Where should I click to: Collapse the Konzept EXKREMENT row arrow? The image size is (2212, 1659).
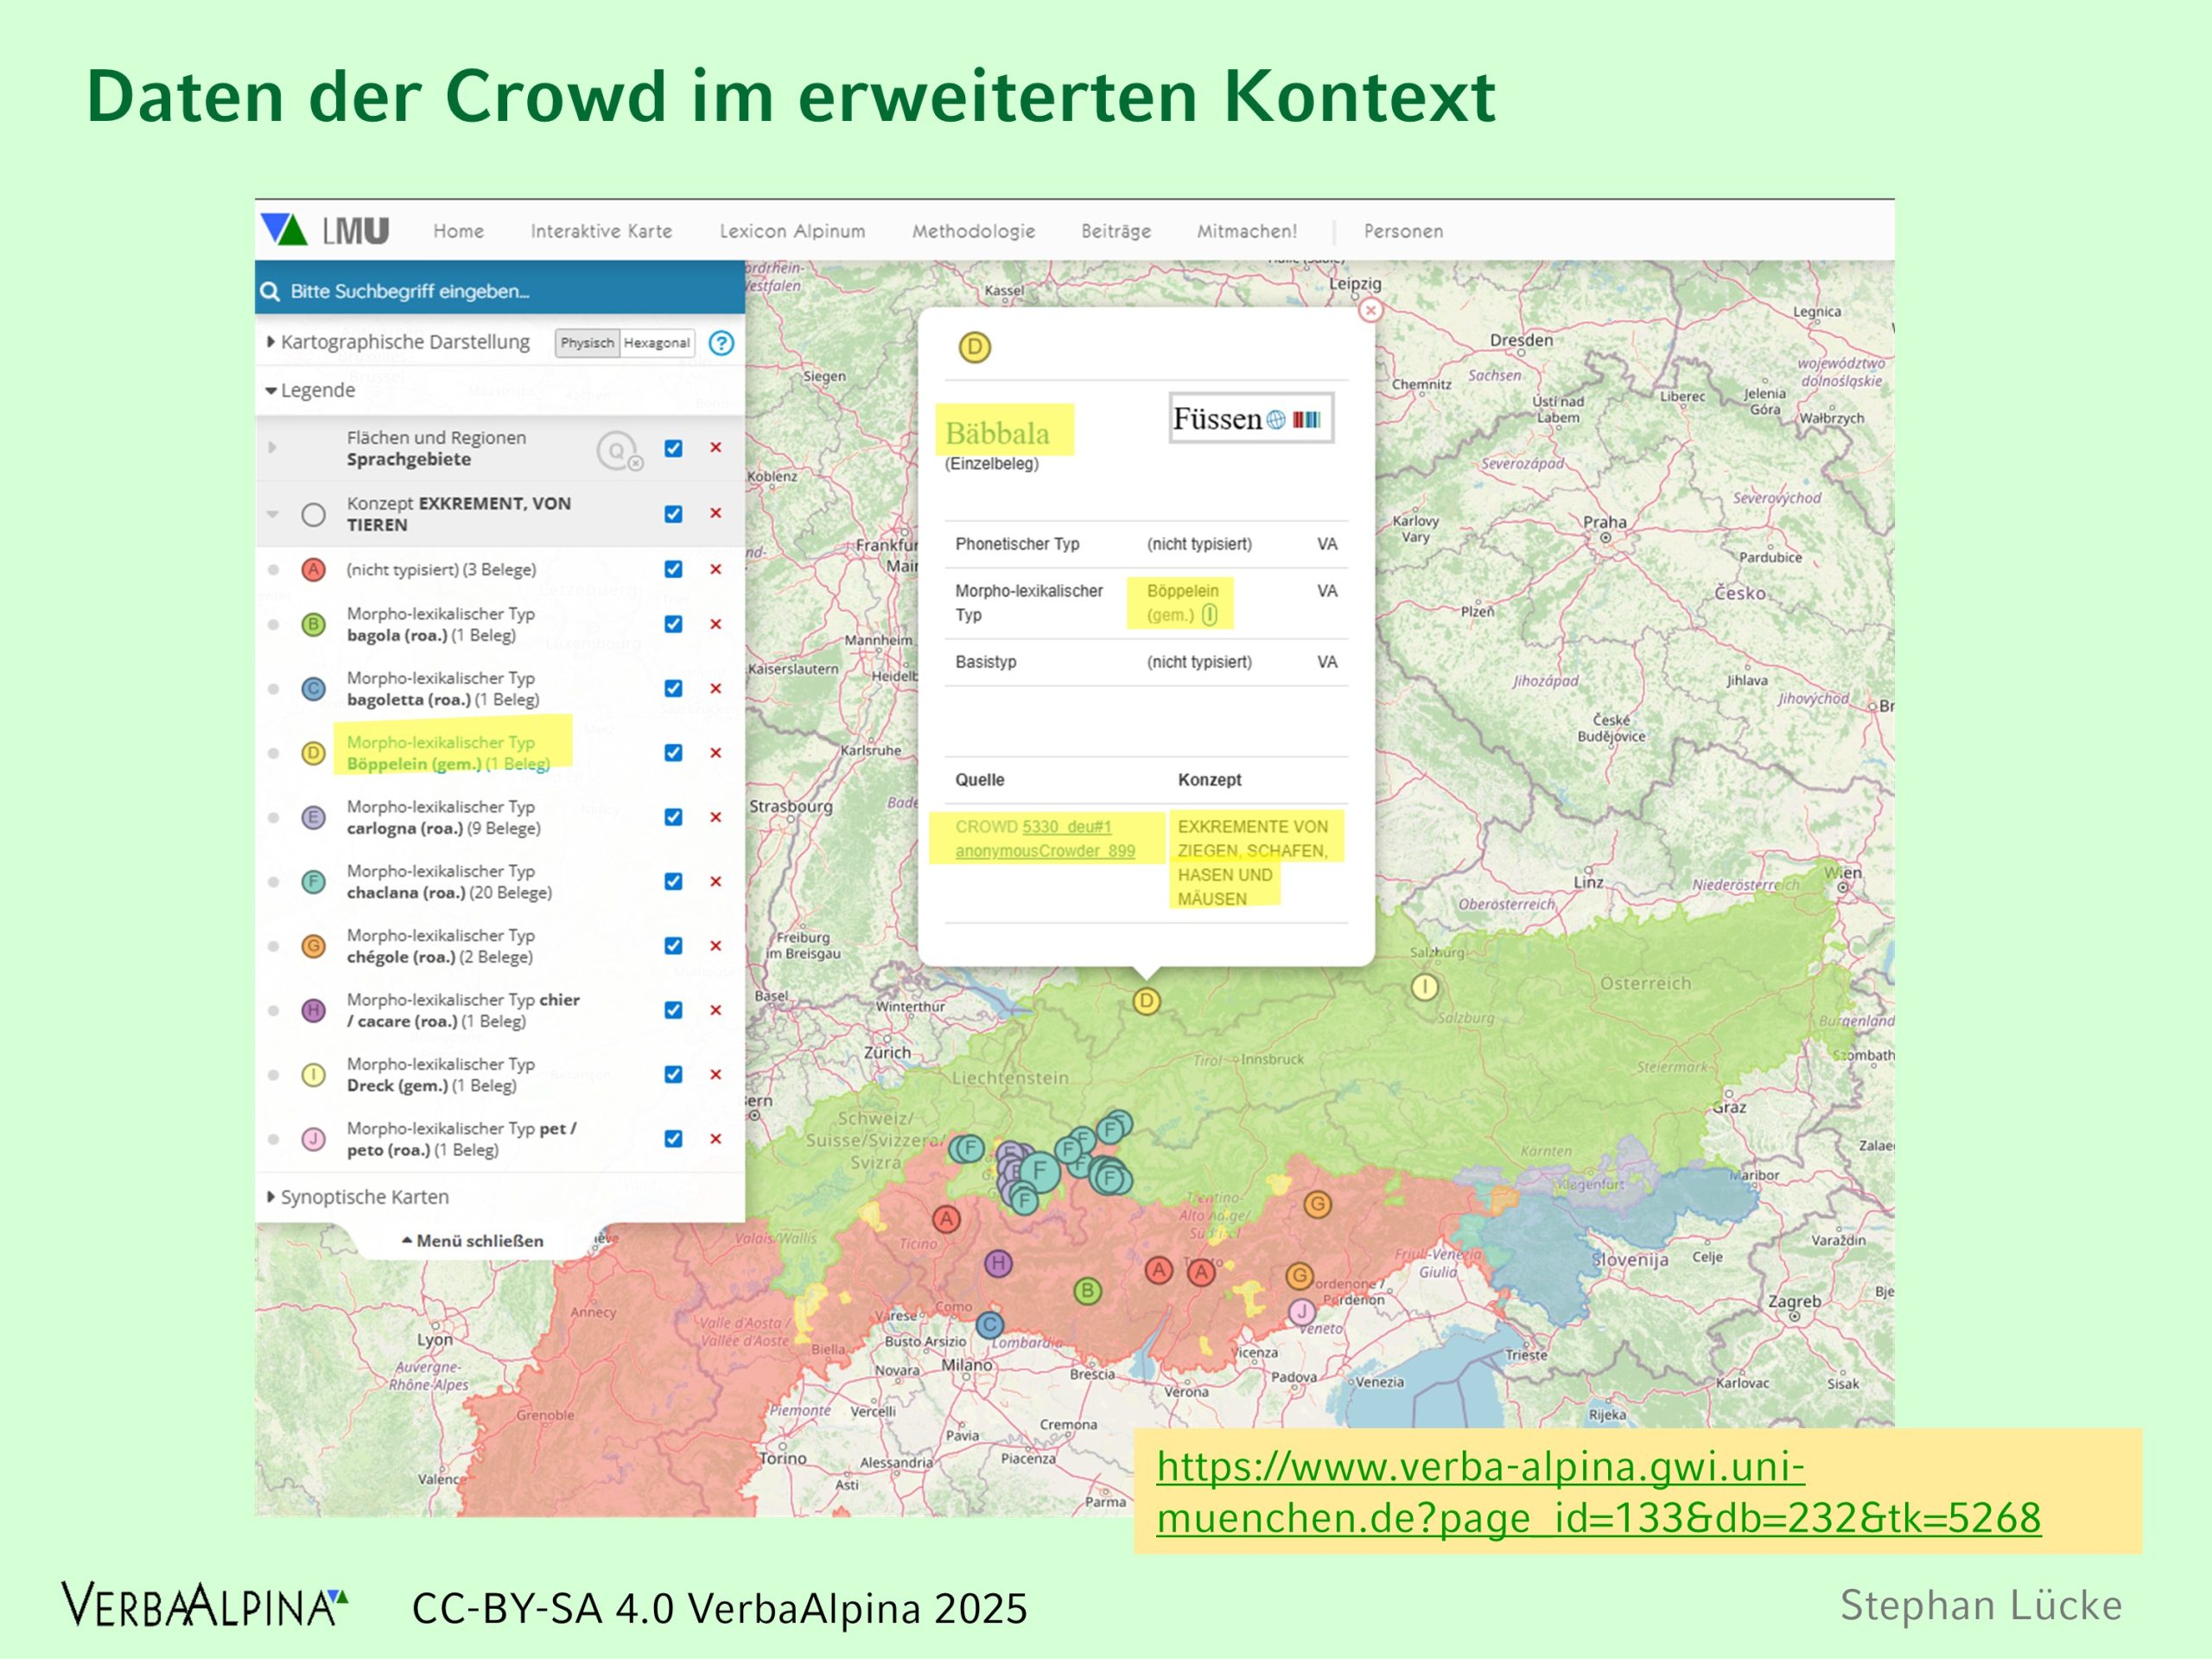pos(272,514)
